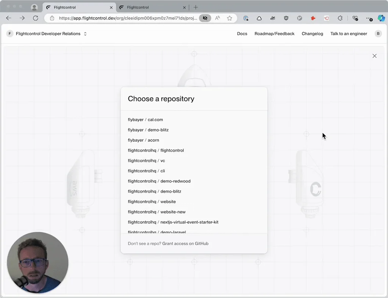Screen dimensions: 388x298
Task: Select the flybayer / cal.com repository
Action: tap(145, 120)
